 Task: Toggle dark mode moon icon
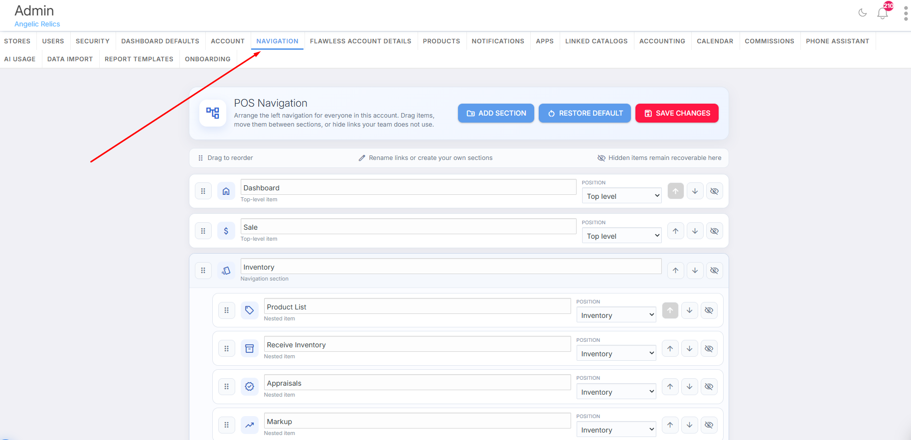coord(863,13)
